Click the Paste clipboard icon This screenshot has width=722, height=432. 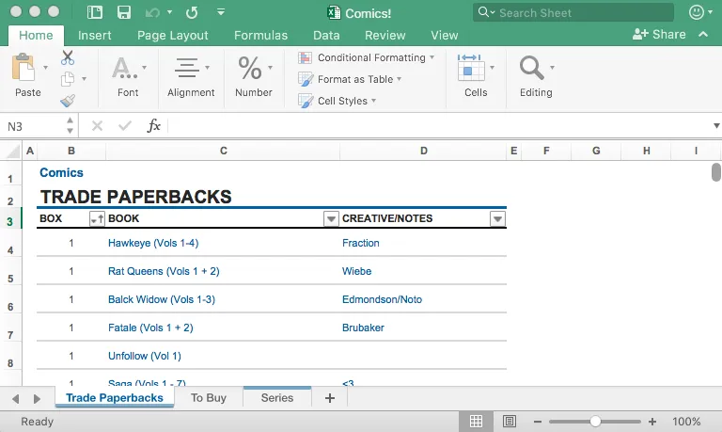click(x=24, y=68)
